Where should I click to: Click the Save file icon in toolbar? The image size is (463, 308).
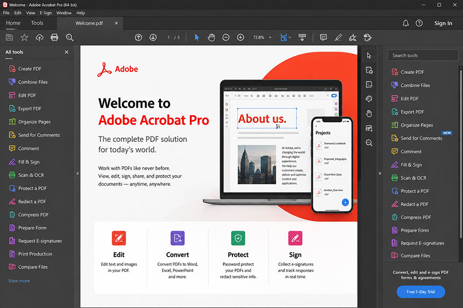(9, 37)
